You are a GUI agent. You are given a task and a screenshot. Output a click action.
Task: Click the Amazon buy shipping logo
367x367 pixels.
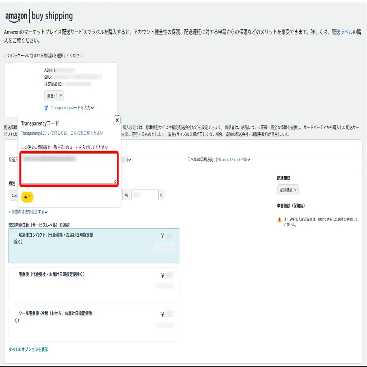click(39, 16)
